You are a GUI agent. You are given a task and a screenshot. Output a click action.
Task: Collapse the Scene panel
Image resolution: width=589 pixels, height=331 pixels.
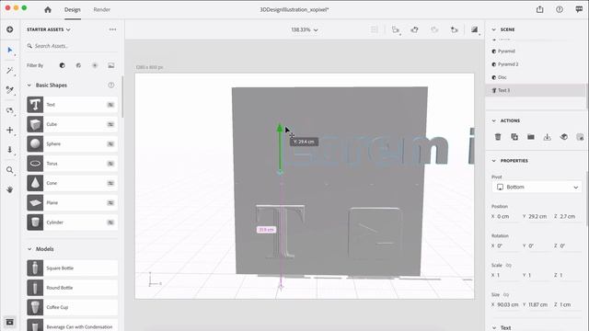(x=493, y=29)
